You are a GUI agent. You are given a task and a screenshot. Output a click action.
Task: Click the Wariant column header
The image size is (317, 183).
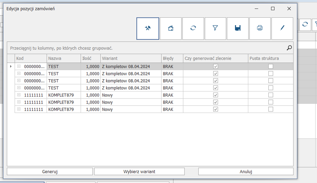click(130, 58)
